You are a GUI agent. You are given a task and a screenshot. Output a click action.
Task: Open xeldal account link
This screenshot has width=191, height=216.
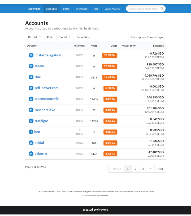point(39,143)
